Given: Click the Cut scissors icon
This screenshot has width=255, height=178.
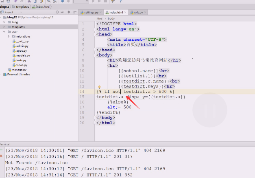Looking at the screenshot, I should pyautogui.click(x=29, y=1).
